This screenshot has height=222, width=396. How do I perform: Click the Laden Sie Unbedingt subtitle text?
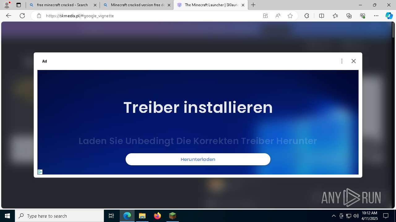coord(198,141)
